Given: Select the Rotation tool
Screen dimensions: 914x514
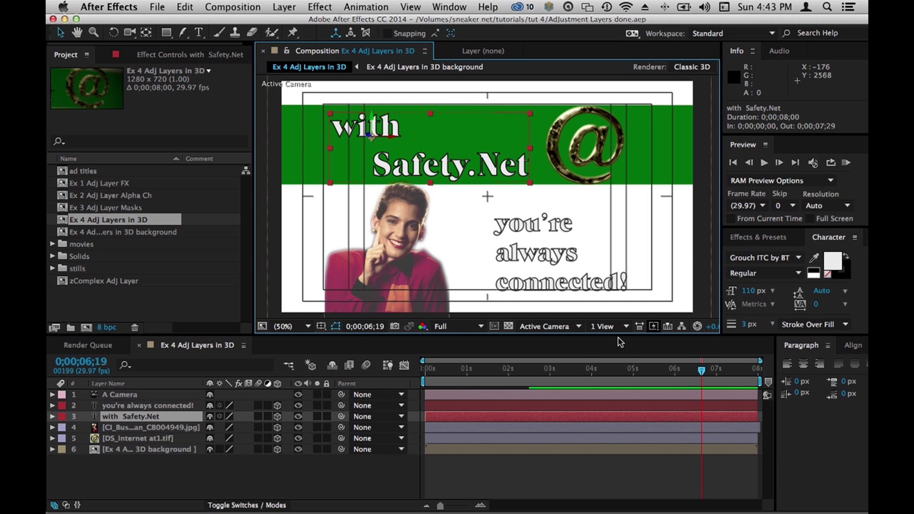Looking at the screenshot, I should pyautogui.click(x=113, y=33).
